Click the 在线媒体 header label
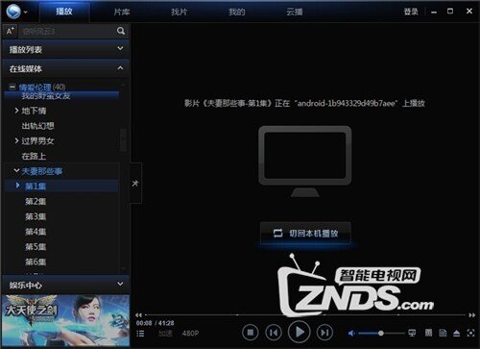The width and height of the screenshot is (480, 349). click(26, 69)
